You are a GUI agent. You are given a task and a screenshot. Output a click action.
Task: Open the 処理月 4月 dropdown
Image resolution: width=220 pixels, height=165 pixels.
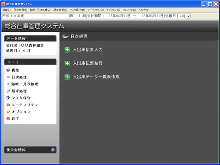pyautogui.click(x=189, y=16)
